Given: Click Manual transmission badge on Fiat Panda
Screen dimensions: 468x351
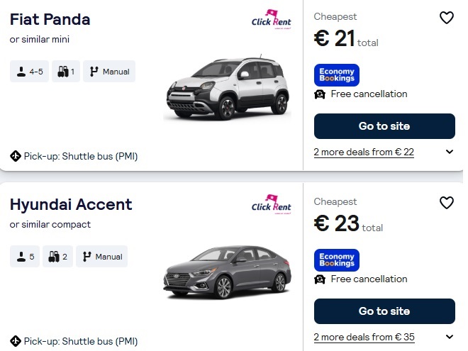Looking at the screenshot, I should coord(108,72).
